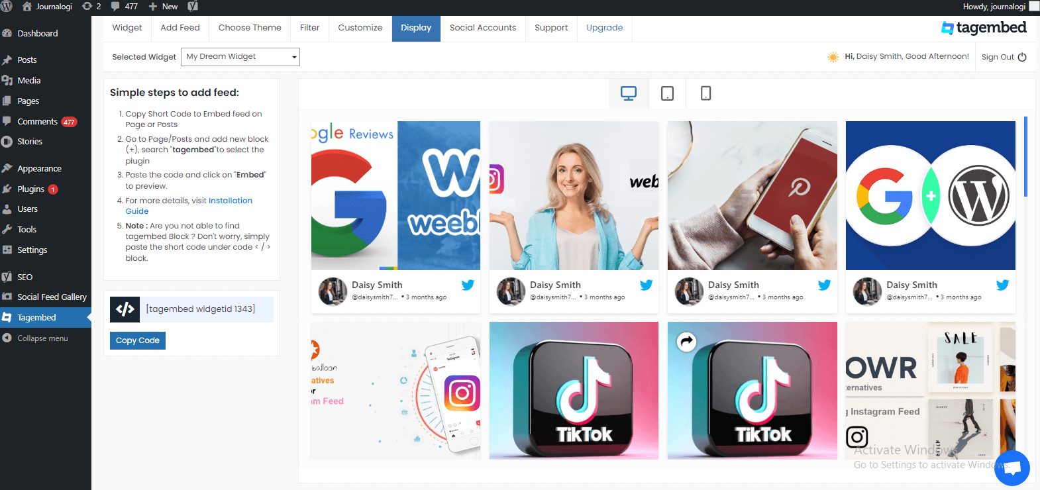
Task: Switch to tablet preview icon
Action: point(667,93)
